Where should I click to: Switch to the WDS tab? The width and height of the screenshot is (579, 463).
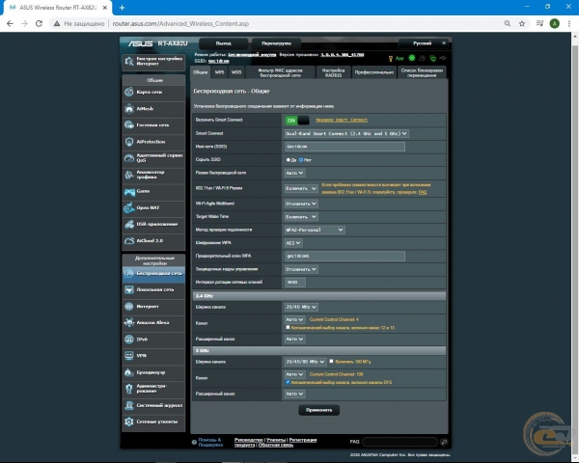tap(236, 72)
